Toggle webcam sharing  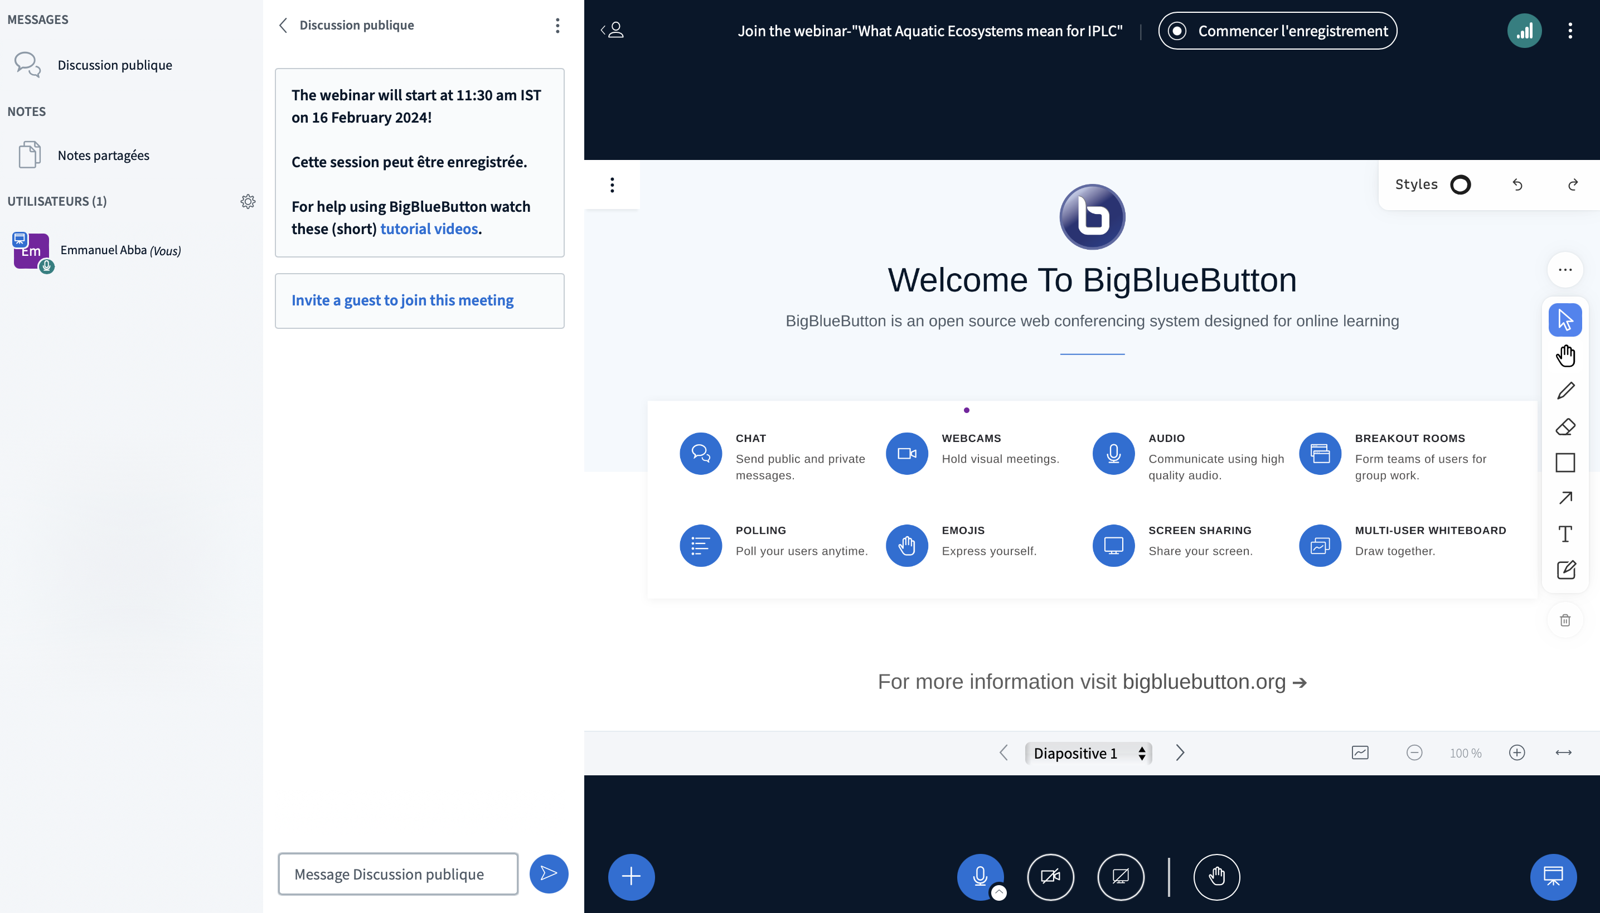click(x=1050, y=876)
